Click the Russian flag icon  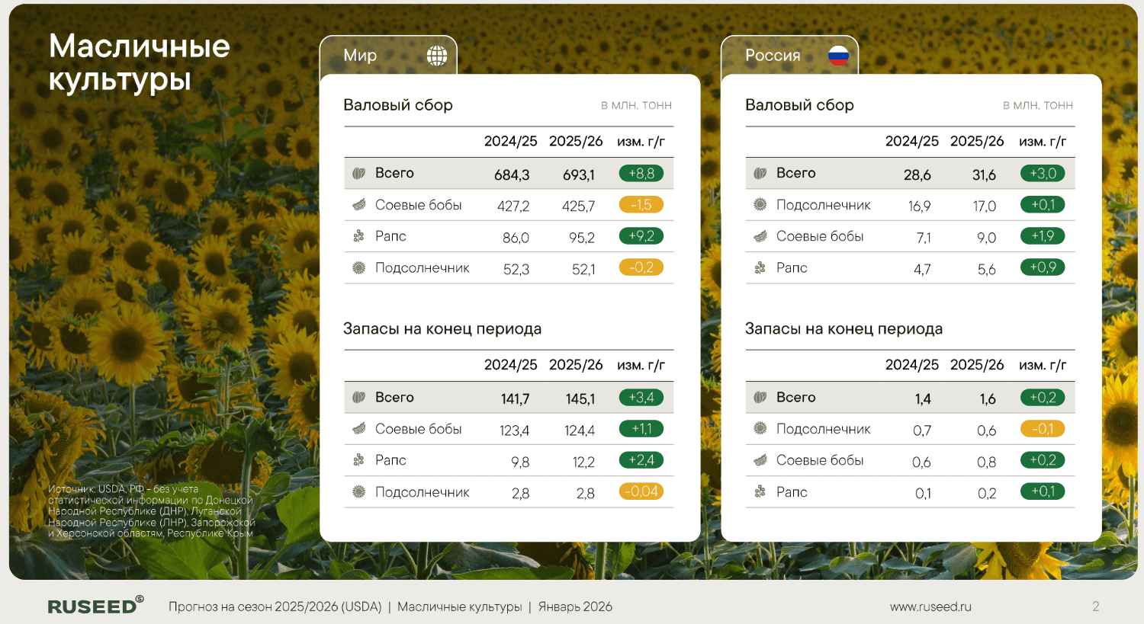pos(838,56)
